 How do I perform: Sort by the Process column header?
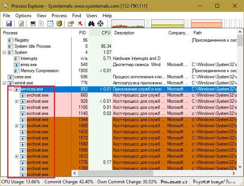[x=36, y=33]
